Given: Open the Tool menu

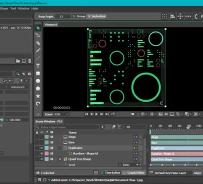Looking at the screenshot, I should pyautogui.click(x=13, y=8).
